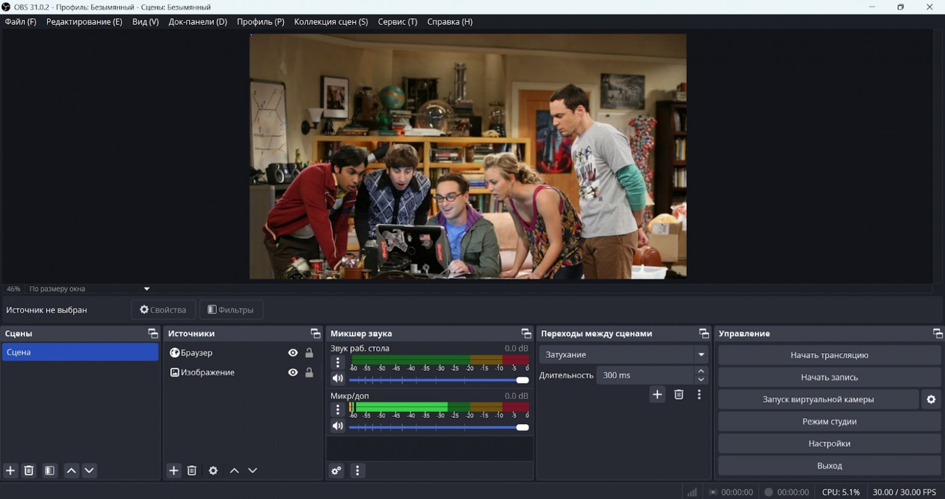
Task: Open advanced audio settings gears icon
Action: click(336, 471)
